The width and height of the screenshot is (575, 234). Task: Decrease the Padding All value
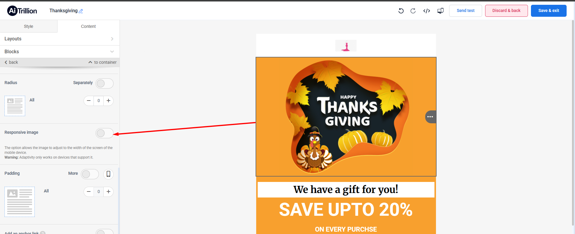(x=89, y=192)
